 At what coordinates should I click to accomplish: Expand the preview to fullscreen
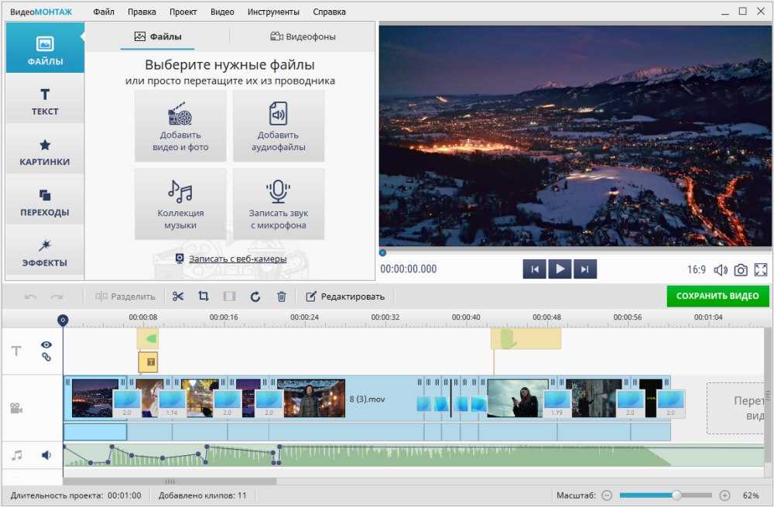pyautogui.click(x=761, y=269)
